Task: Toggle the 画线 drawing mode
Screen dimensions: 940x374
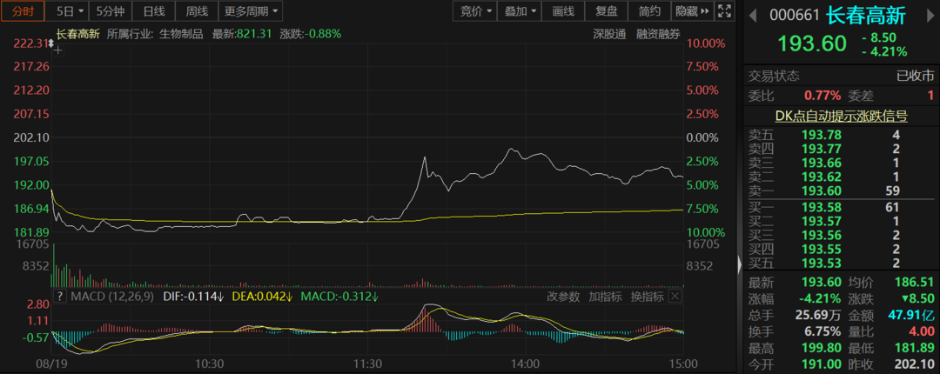Action: [563, 11]
